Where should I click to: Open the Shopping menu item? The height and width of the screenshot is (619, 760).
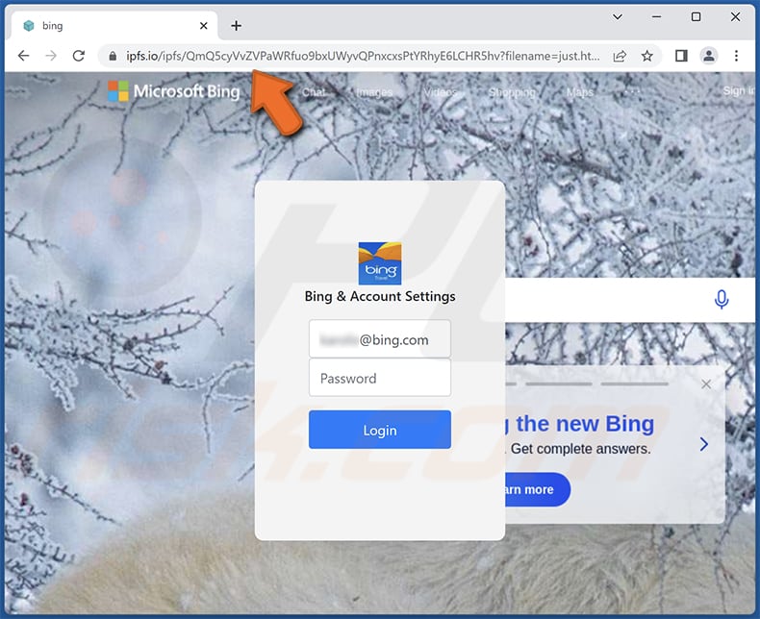pyautogui.click(x=512, y=92)
